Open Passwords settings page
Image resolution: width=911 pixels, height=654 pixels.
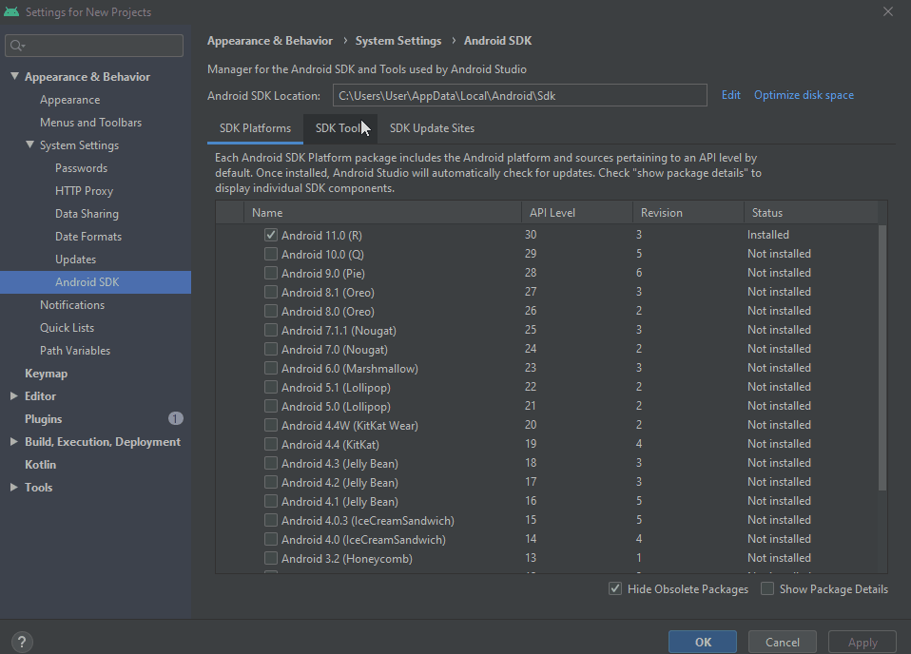(x=82, y=168)
